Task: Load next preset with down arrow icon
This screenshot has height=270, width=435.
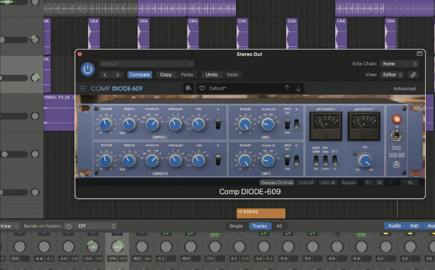Action: point(298,88)
